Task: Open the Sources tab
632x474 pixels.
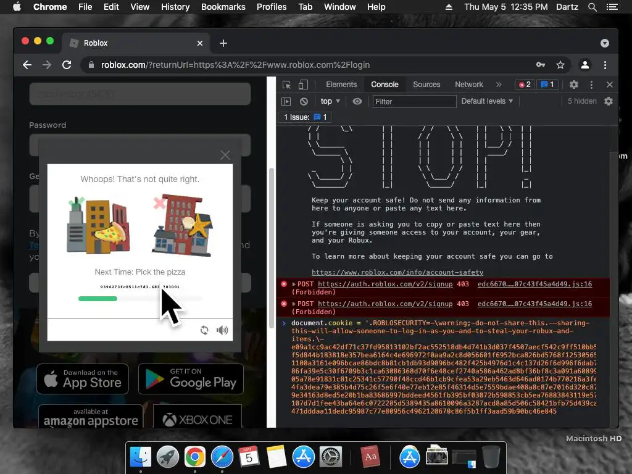Action: (x=426, y=85)
